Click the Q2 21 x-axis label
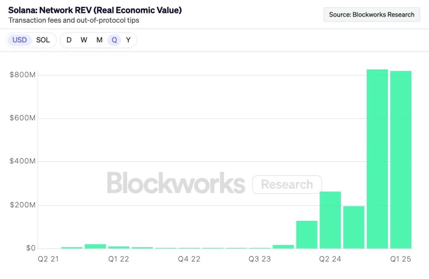This screenshot has width=429, height=279. coord(48,259)
